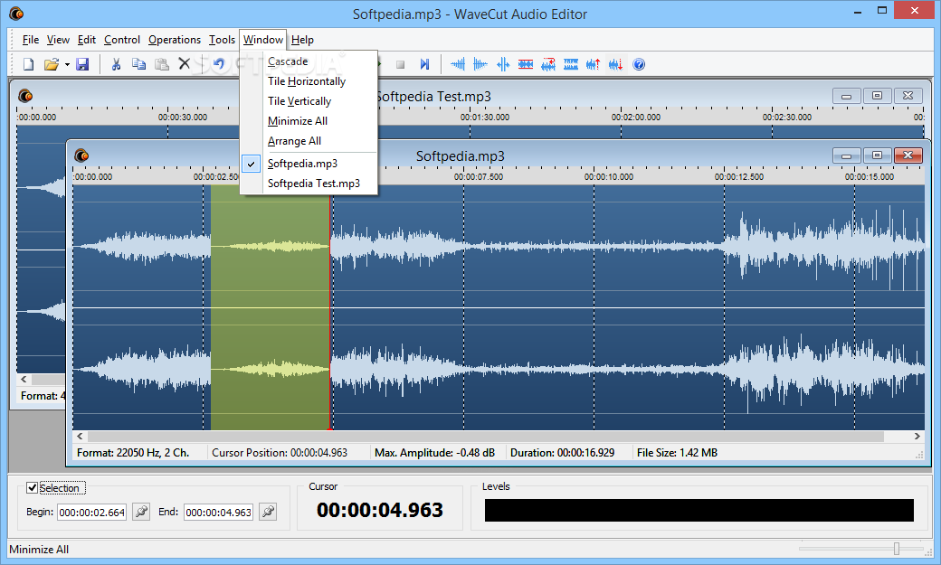Click the fade-out waveform icon

(480, 64)
